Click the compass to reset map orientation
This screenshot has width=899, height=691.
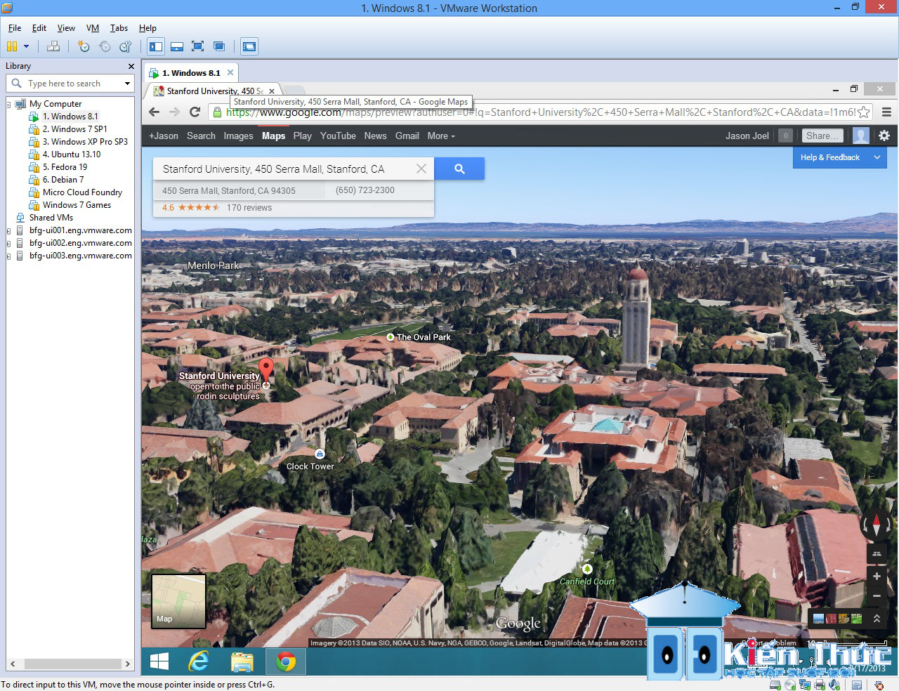877,524
